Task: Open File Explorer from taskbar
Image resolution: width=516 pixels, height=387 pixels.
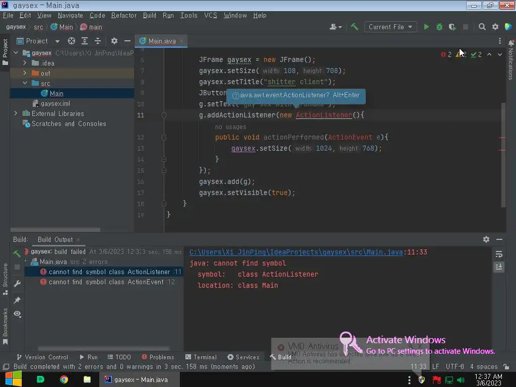Action: click(87, 379)
